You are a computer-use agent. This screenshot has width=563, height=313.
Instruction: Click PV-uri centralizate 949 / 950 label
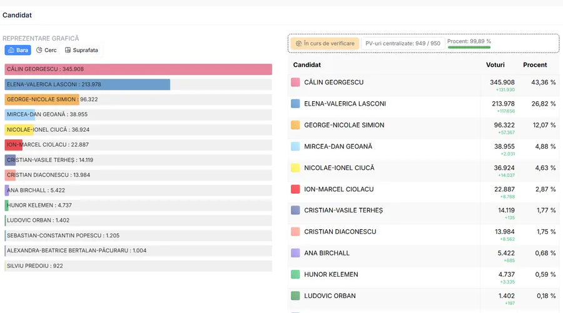click(403, 44)
